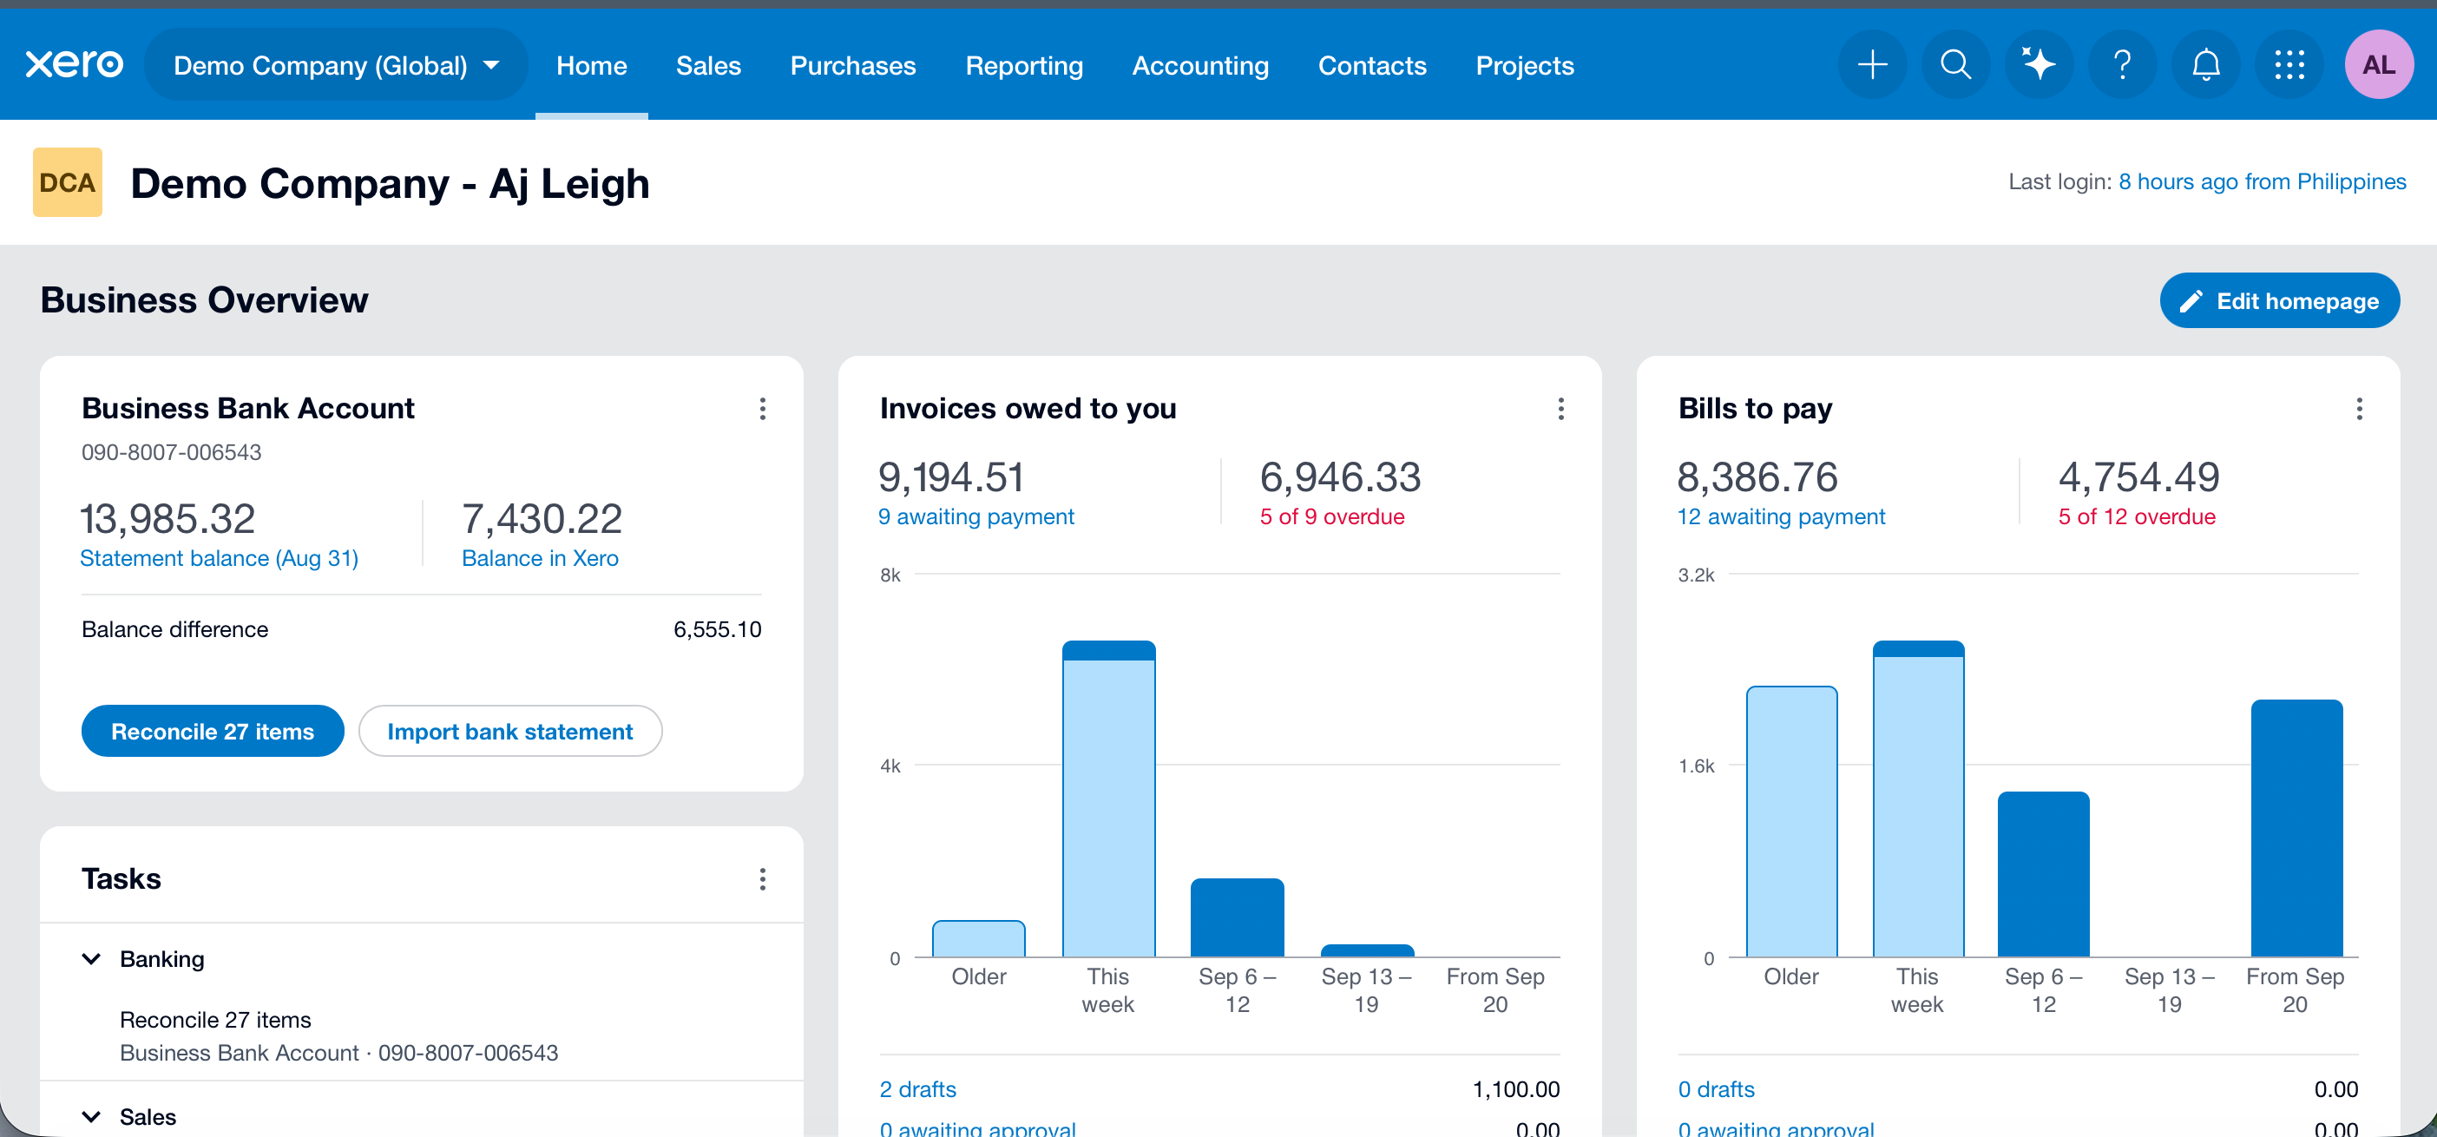2437x1137 pixels.
Task: Open the last login history link
Action: [x=2262, y=181]
